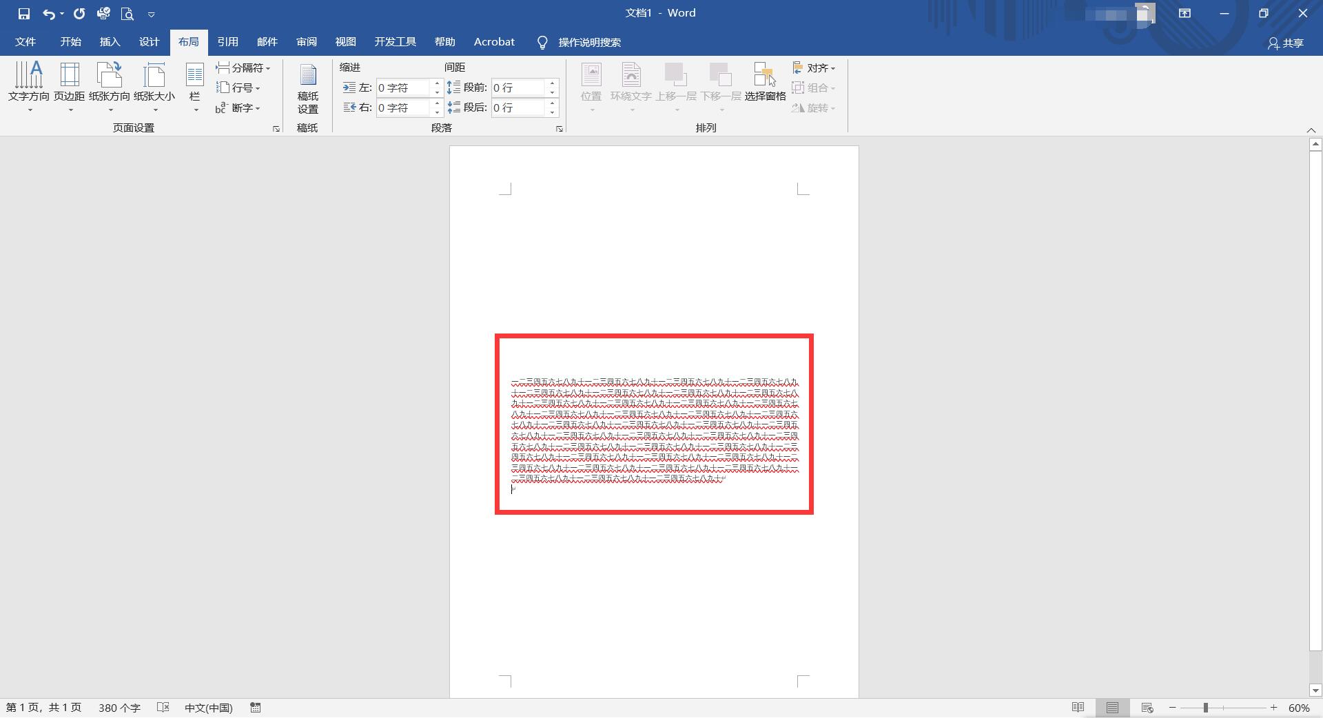Expand the Hyphenation (断字) dropdown
1323x718 pixels.
point(238,107)
